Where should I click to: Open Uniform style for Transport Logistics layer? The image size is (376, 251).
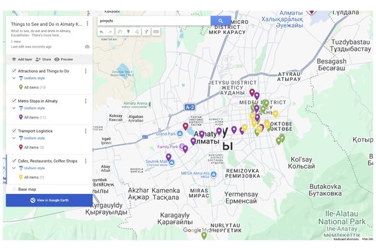(x=32, y=138)
